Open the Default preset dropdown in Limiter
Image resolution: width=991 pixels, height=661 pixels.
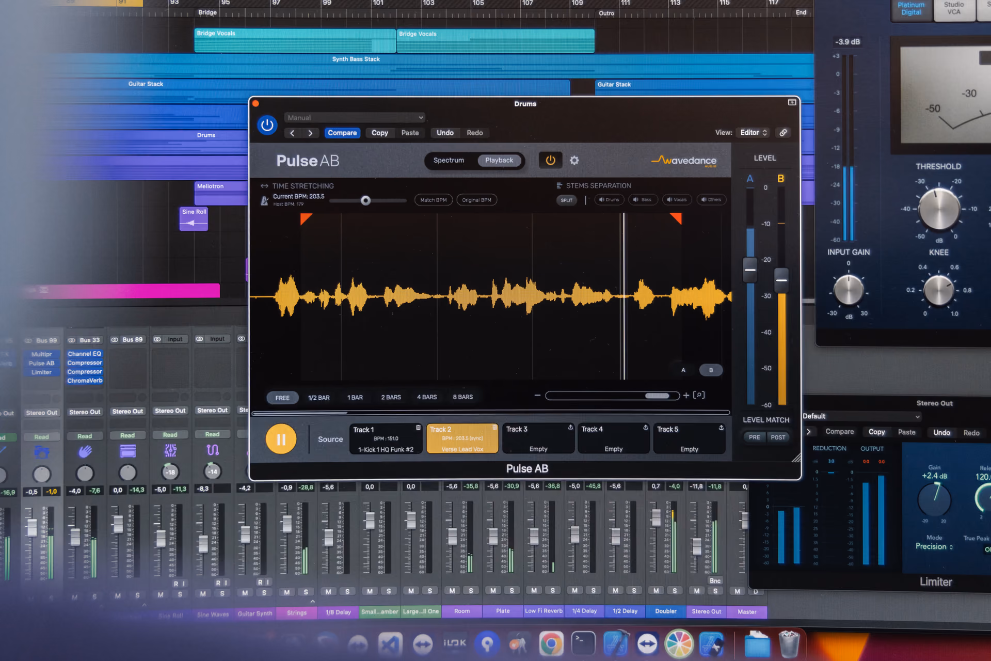[861, 416]
